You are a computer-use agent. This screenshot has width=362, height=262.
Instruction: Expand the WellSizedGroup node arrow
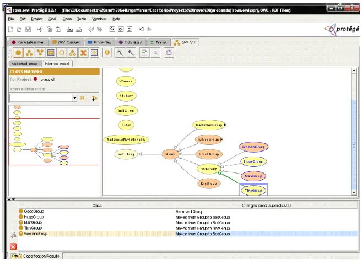click(225, 125)
